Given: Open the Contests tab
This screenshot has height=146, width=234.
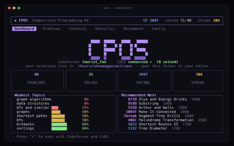Looking at the screenshot, I should tap(78, 29).
